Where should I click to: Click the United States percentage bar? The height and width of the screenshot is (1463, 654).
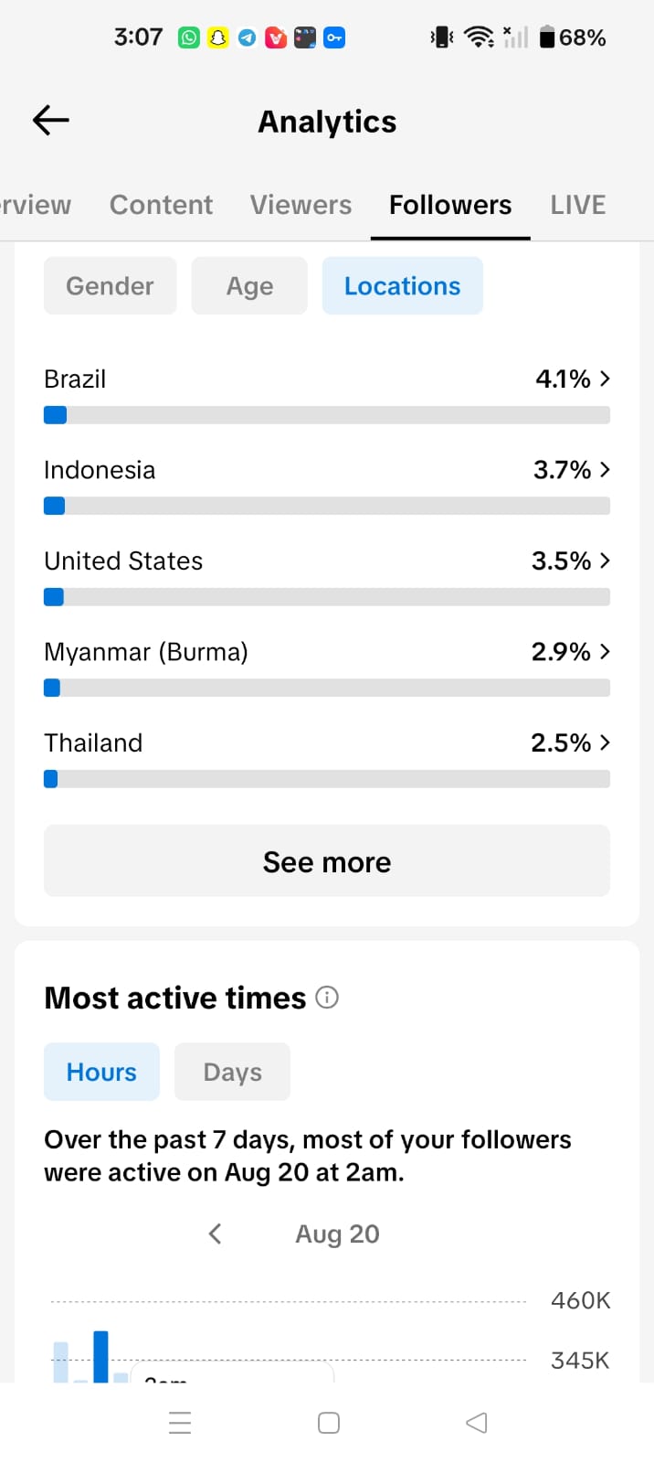pyautogui.click(x=327, y=597)
